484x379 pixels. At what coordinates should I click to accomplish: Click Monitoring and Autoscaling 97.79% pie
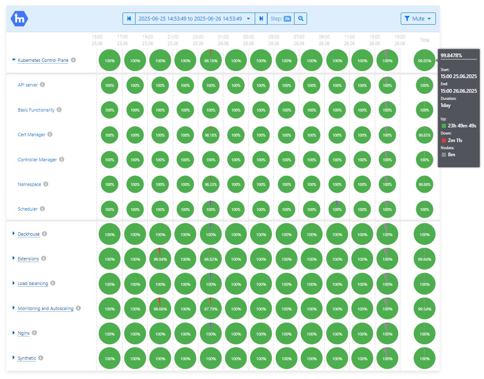click(211, 309)
